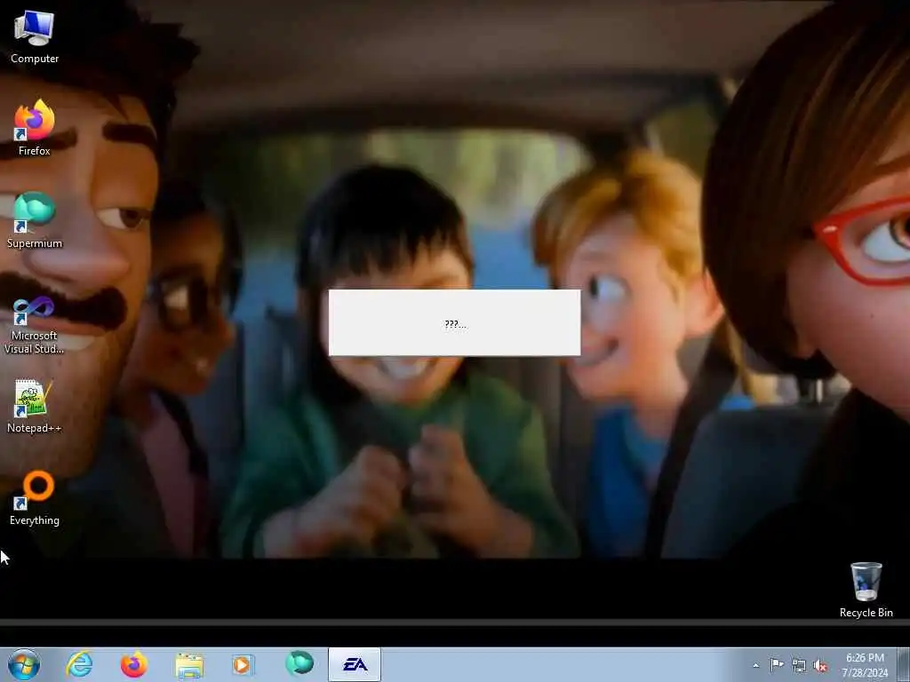
Task: Open Supermium from the taskbar
Action: (x=299, y=664)
